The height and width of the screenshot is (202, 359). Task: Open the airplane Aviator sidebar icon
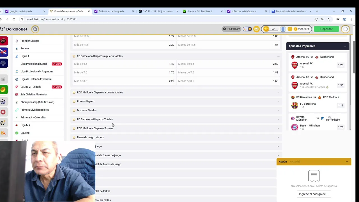pyautogui.click(x=3, y=52)
